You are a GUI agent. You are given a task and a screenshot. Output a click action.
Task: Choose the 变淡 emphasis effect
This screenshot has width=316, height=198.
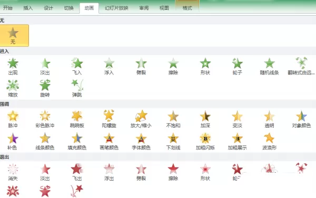(x=237, y=119)
